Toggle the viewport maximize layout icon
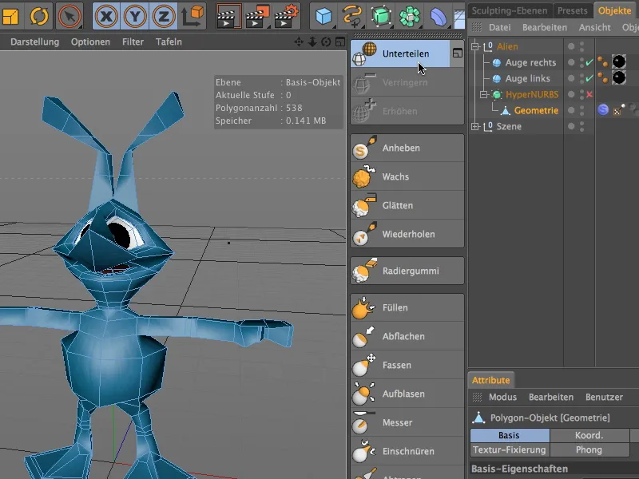Screen dimensions: 639x479 (340, 42)
